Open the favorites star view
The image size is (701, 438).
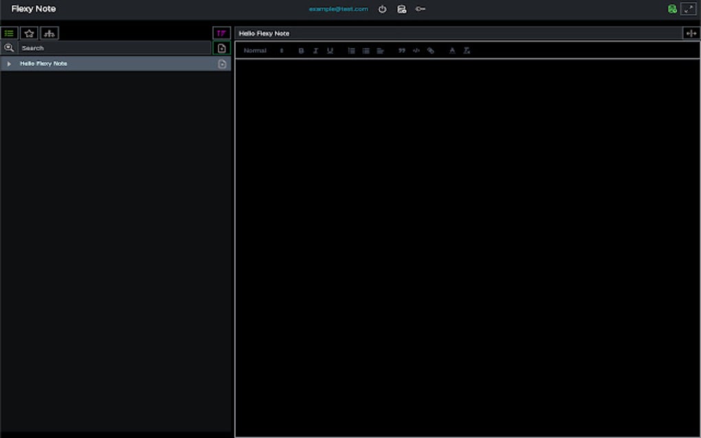(x=29, y=32)
